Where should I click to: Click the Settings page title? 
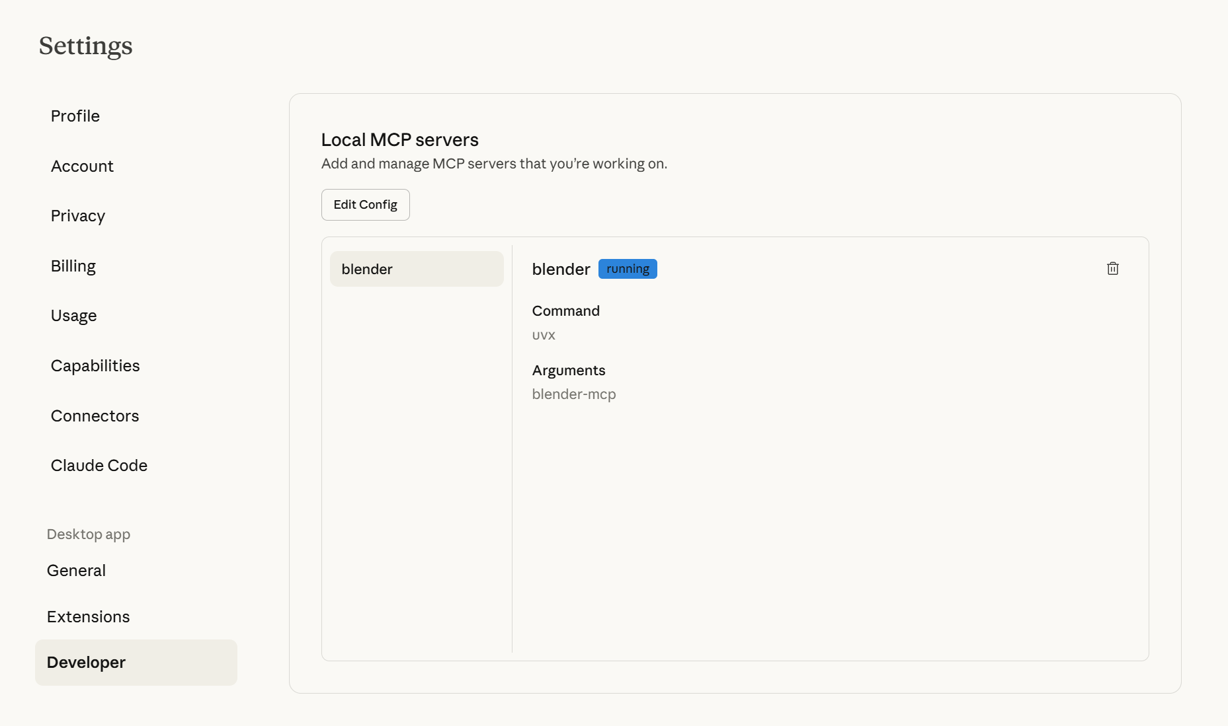click(x=86, y=46)
